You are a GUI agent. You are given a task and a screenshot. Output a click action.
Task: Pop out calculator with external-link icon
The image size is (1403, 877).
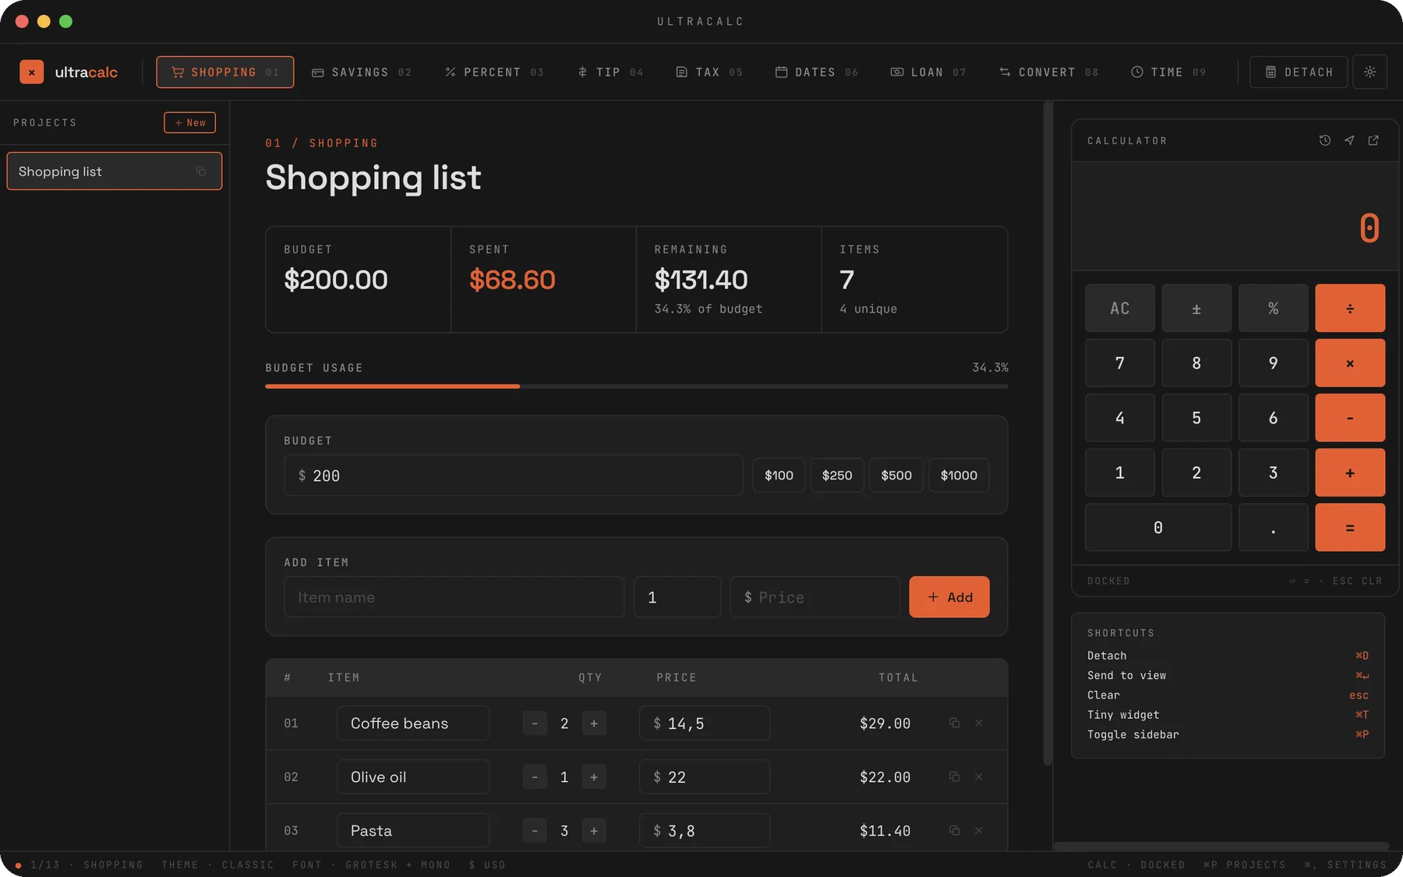(1373, 140)
